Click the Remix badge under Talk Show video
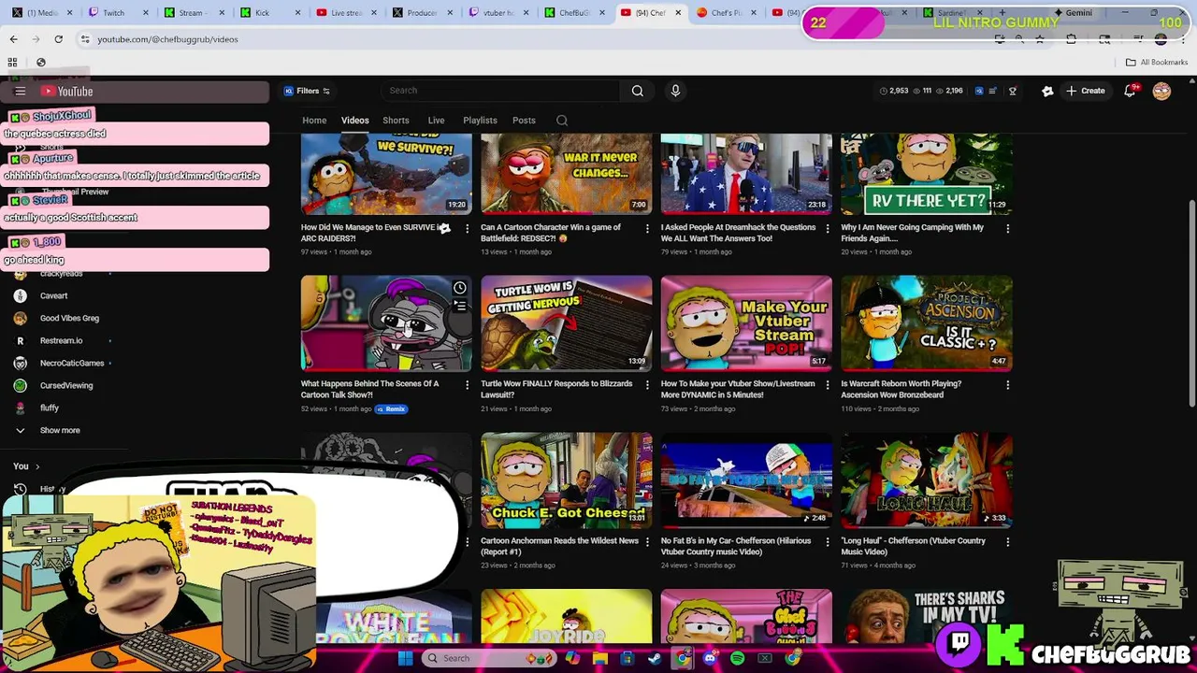The height and width of the screenshot is (673, 1197). [x=392, y=408]
